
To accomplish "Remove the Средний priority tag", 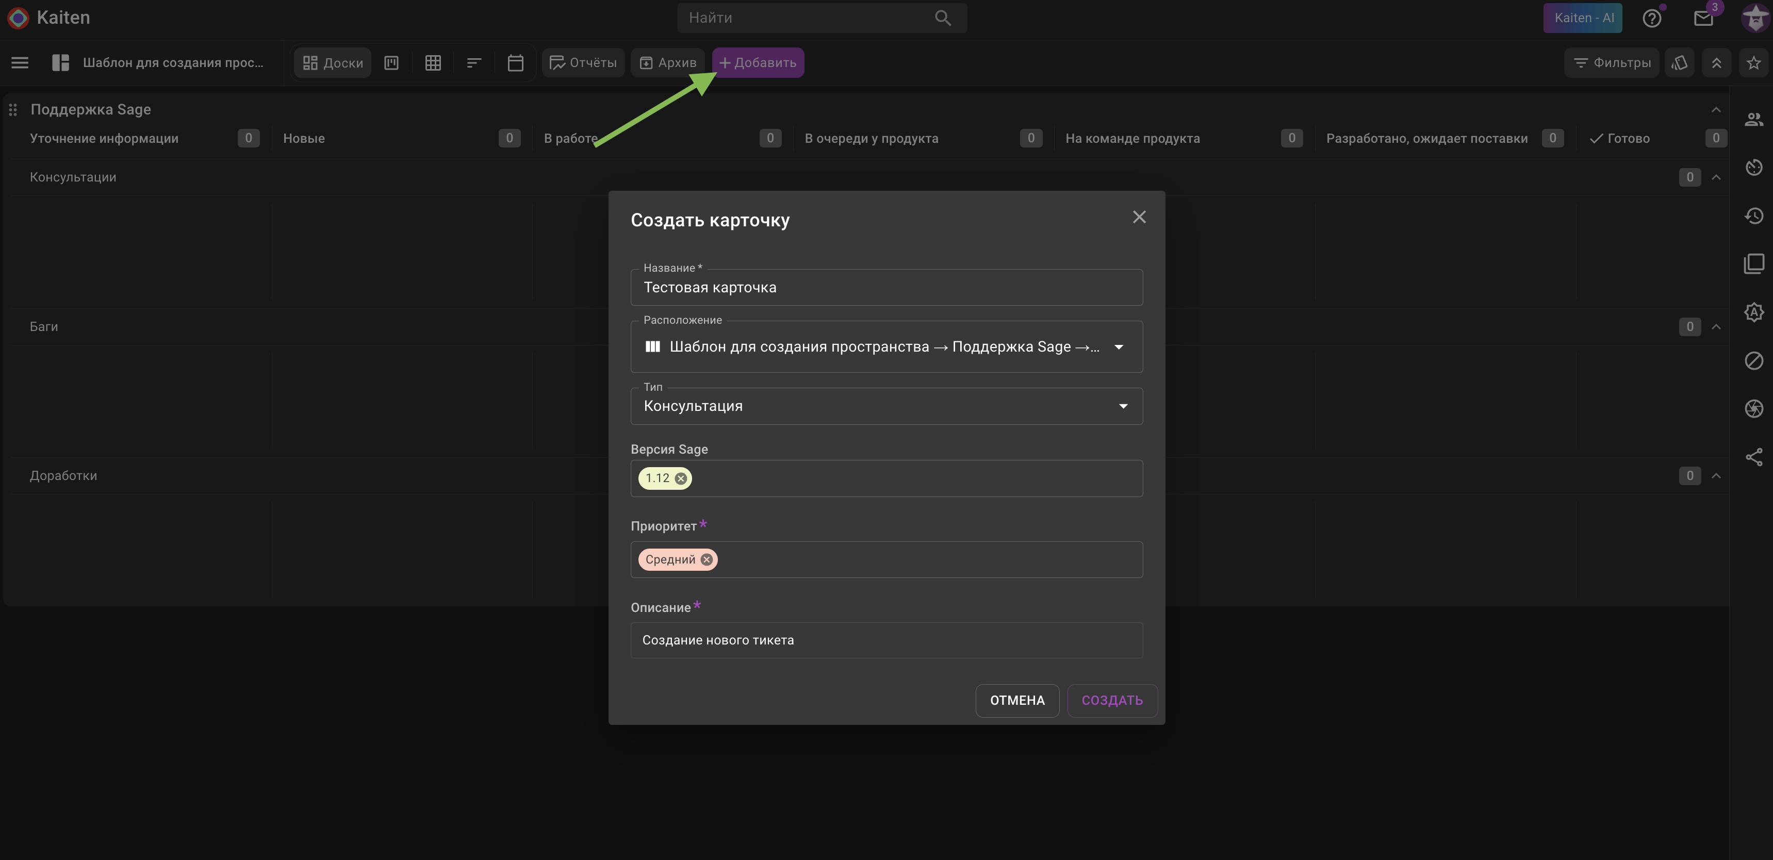I will 706,559.
